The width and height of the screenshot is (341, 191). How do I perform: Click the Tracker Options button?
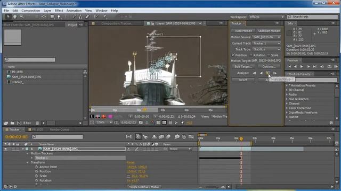(269, 67)
